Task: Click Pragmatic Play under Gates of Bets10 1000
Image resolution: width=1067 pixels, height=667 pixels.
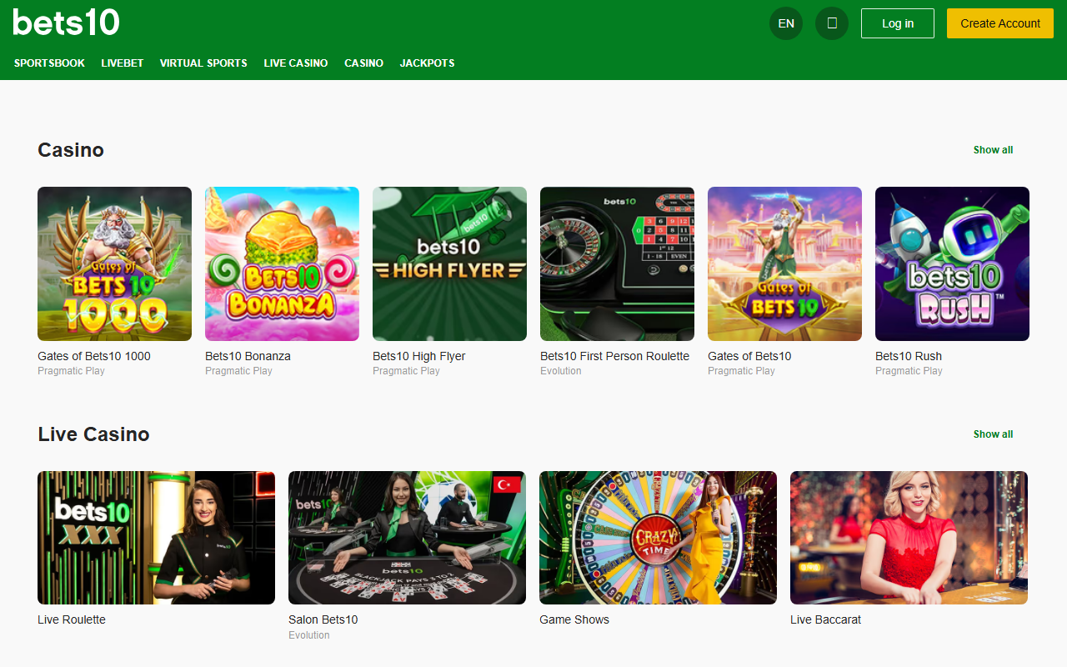Action: 71,371
